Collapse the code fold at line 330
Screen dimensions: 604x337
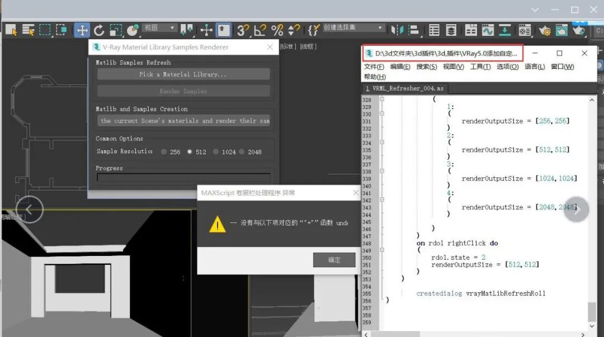point(382,113)
